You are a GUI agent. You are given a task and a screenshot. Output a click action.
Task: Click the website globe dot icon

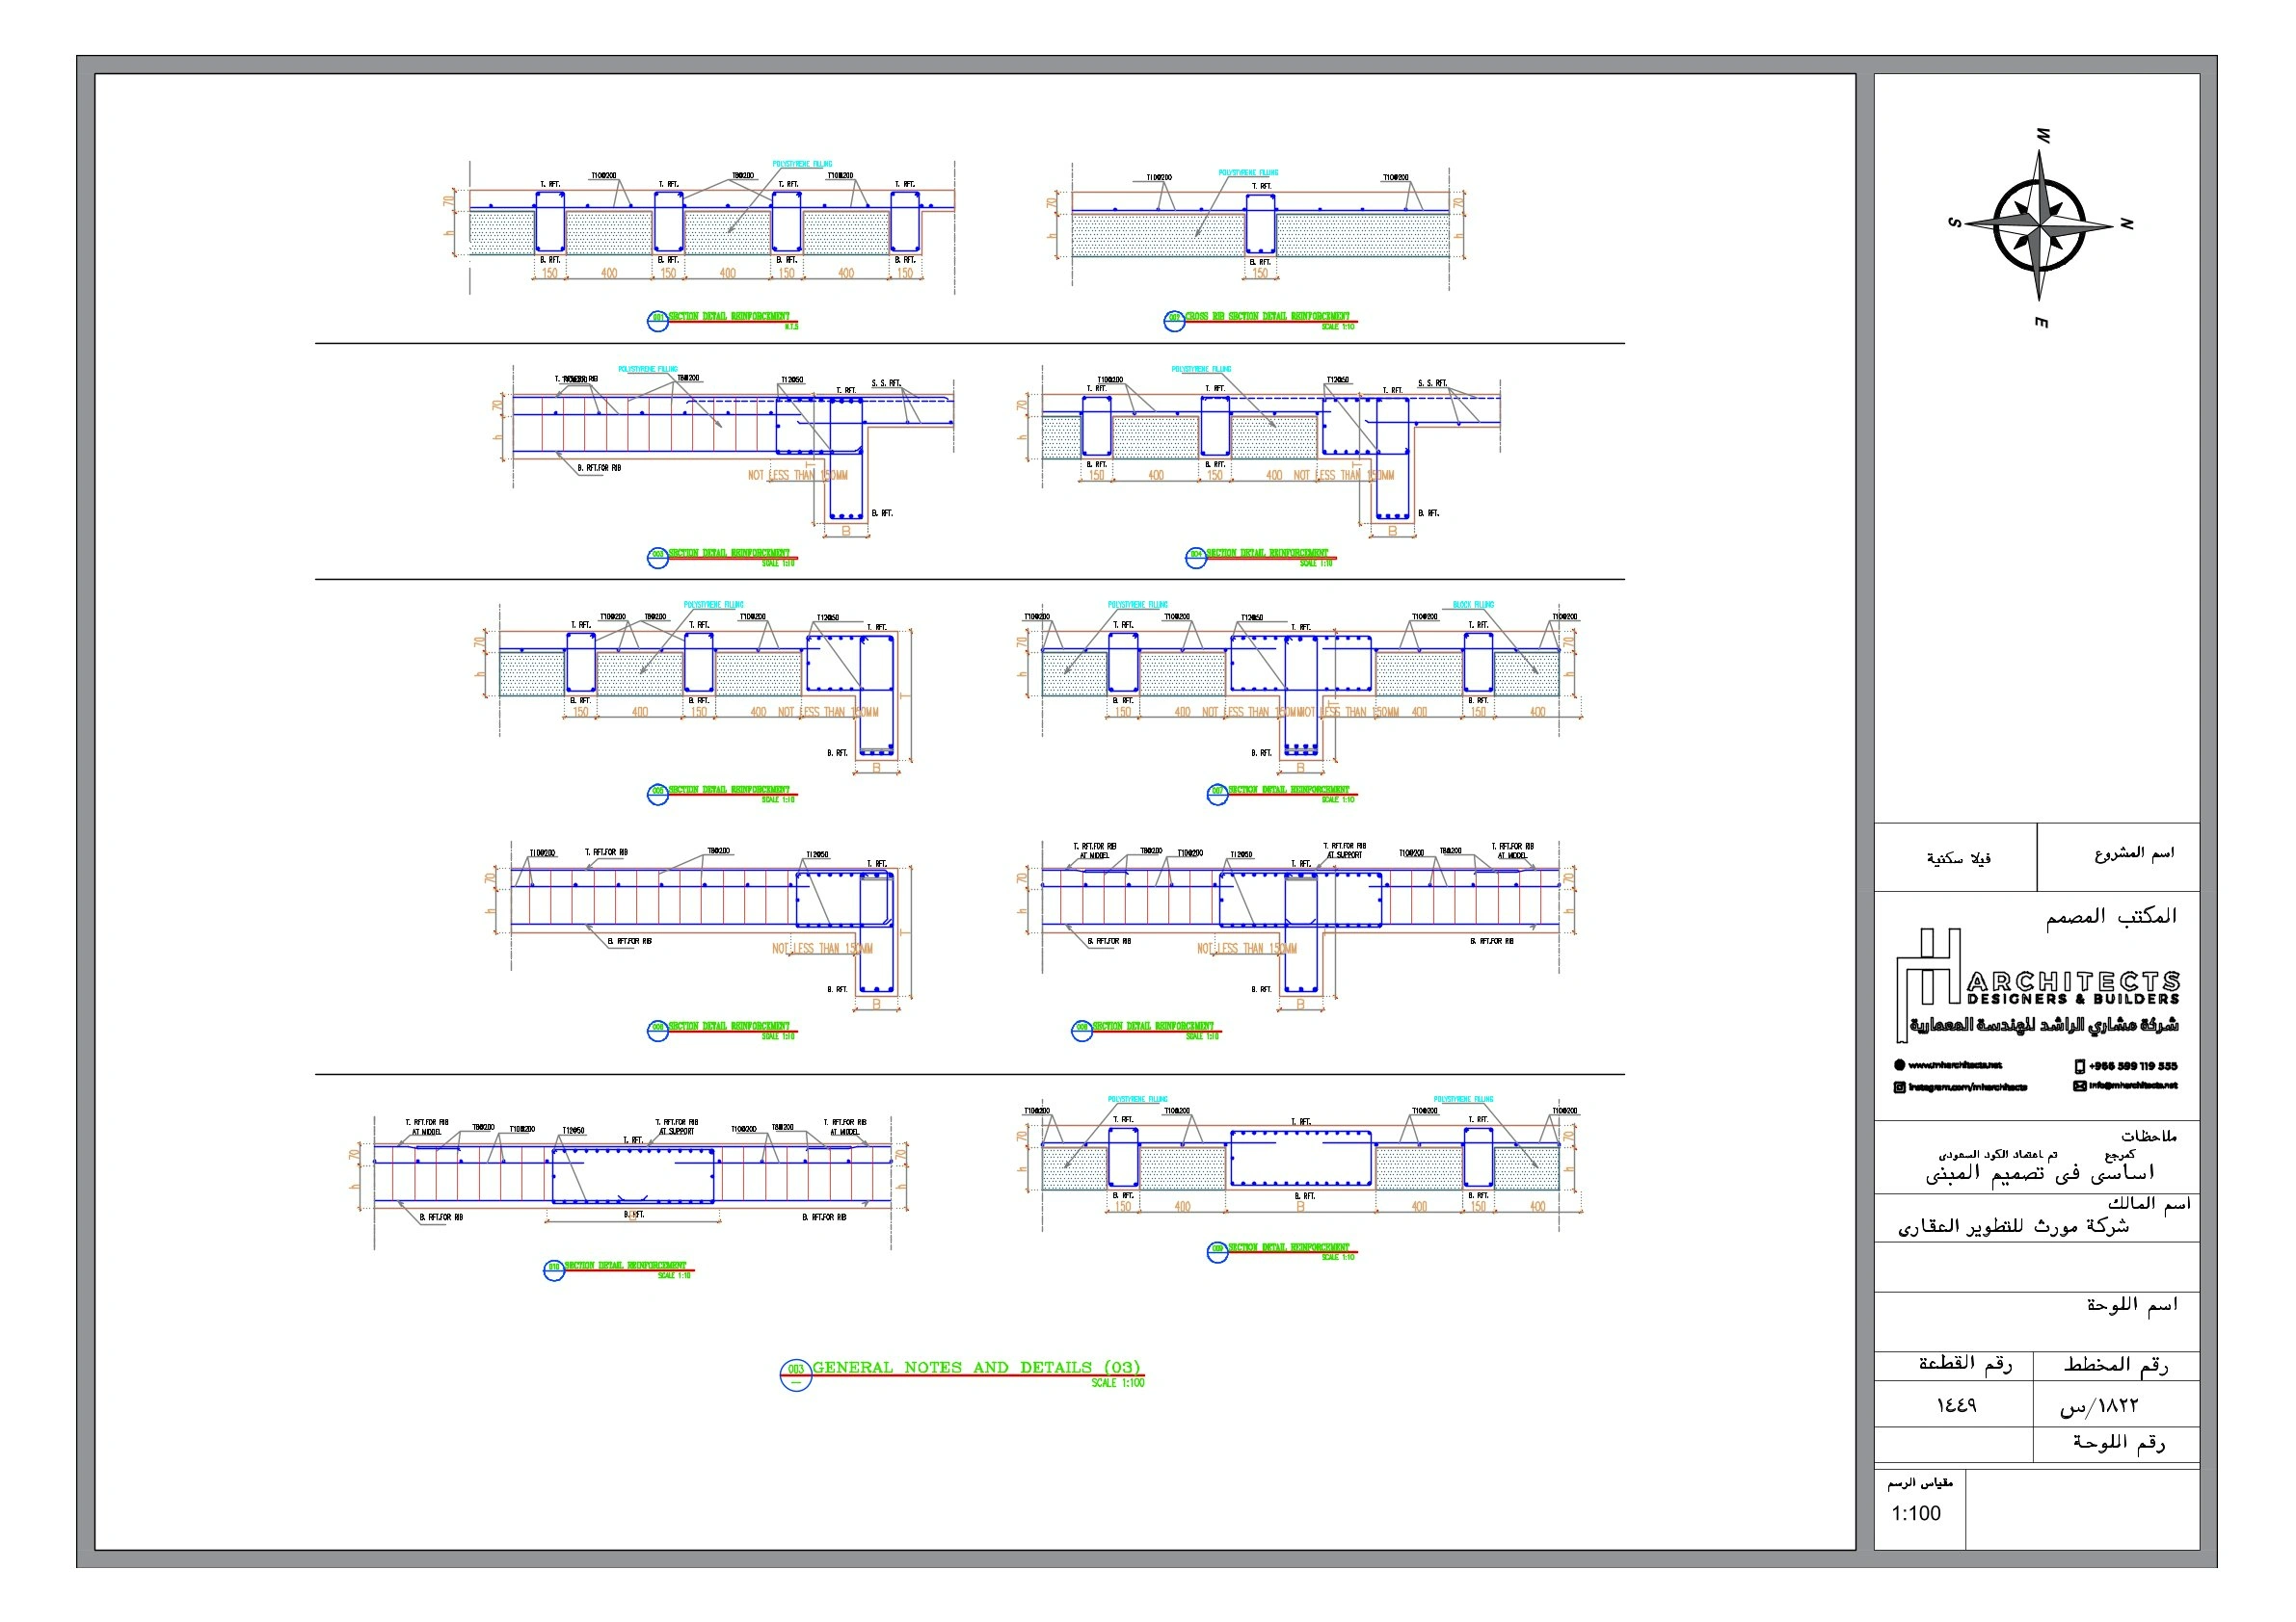click(x=1899, y=1065)
